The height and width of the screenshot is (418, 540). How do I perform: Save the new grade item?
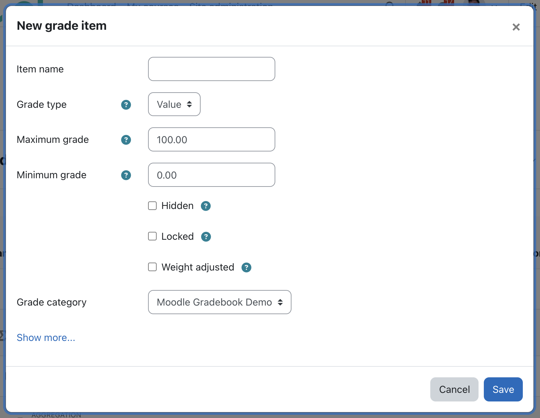[x=503, y=389]
